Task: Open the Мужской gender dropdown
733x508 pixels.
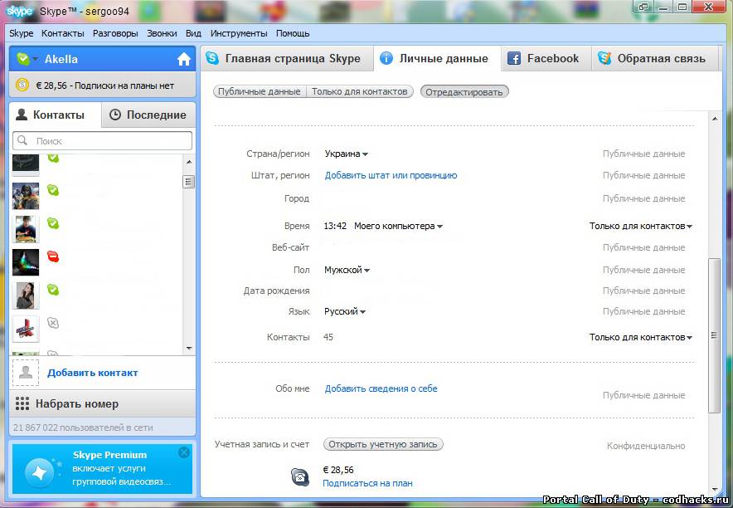Action: (x=347, y=270)
